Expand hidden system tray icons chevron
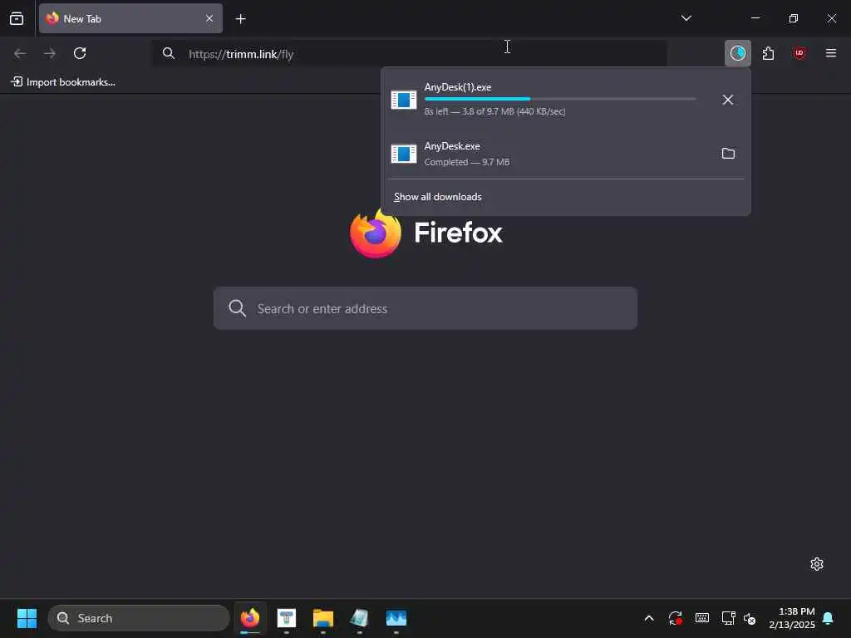The image size is (851, 638). [x=648, y=618]
